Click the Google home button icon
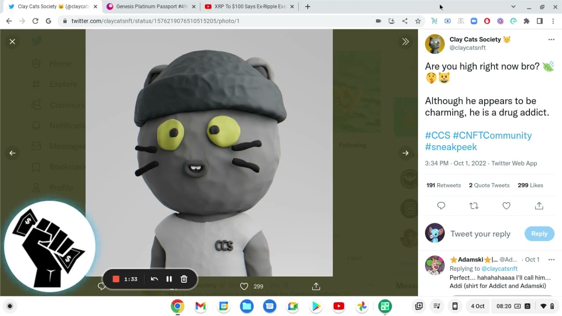The image size is (562, 316). pos(49,21)
